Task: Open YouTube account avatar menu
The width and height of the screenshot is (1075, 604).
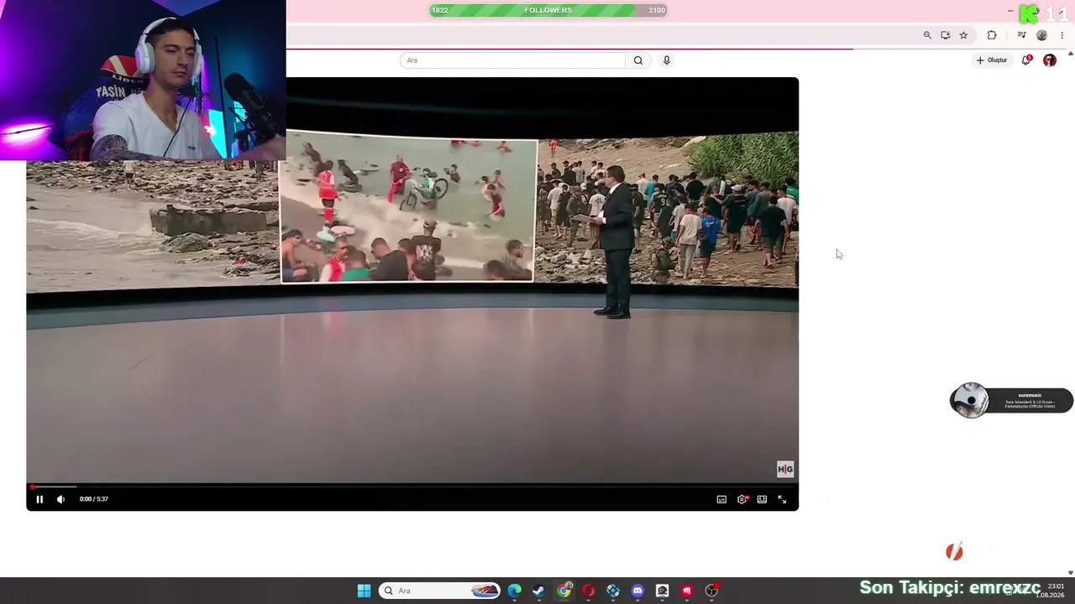Action: coord(1050,60)
